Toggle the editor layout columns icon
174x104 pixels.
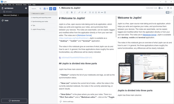168,8
